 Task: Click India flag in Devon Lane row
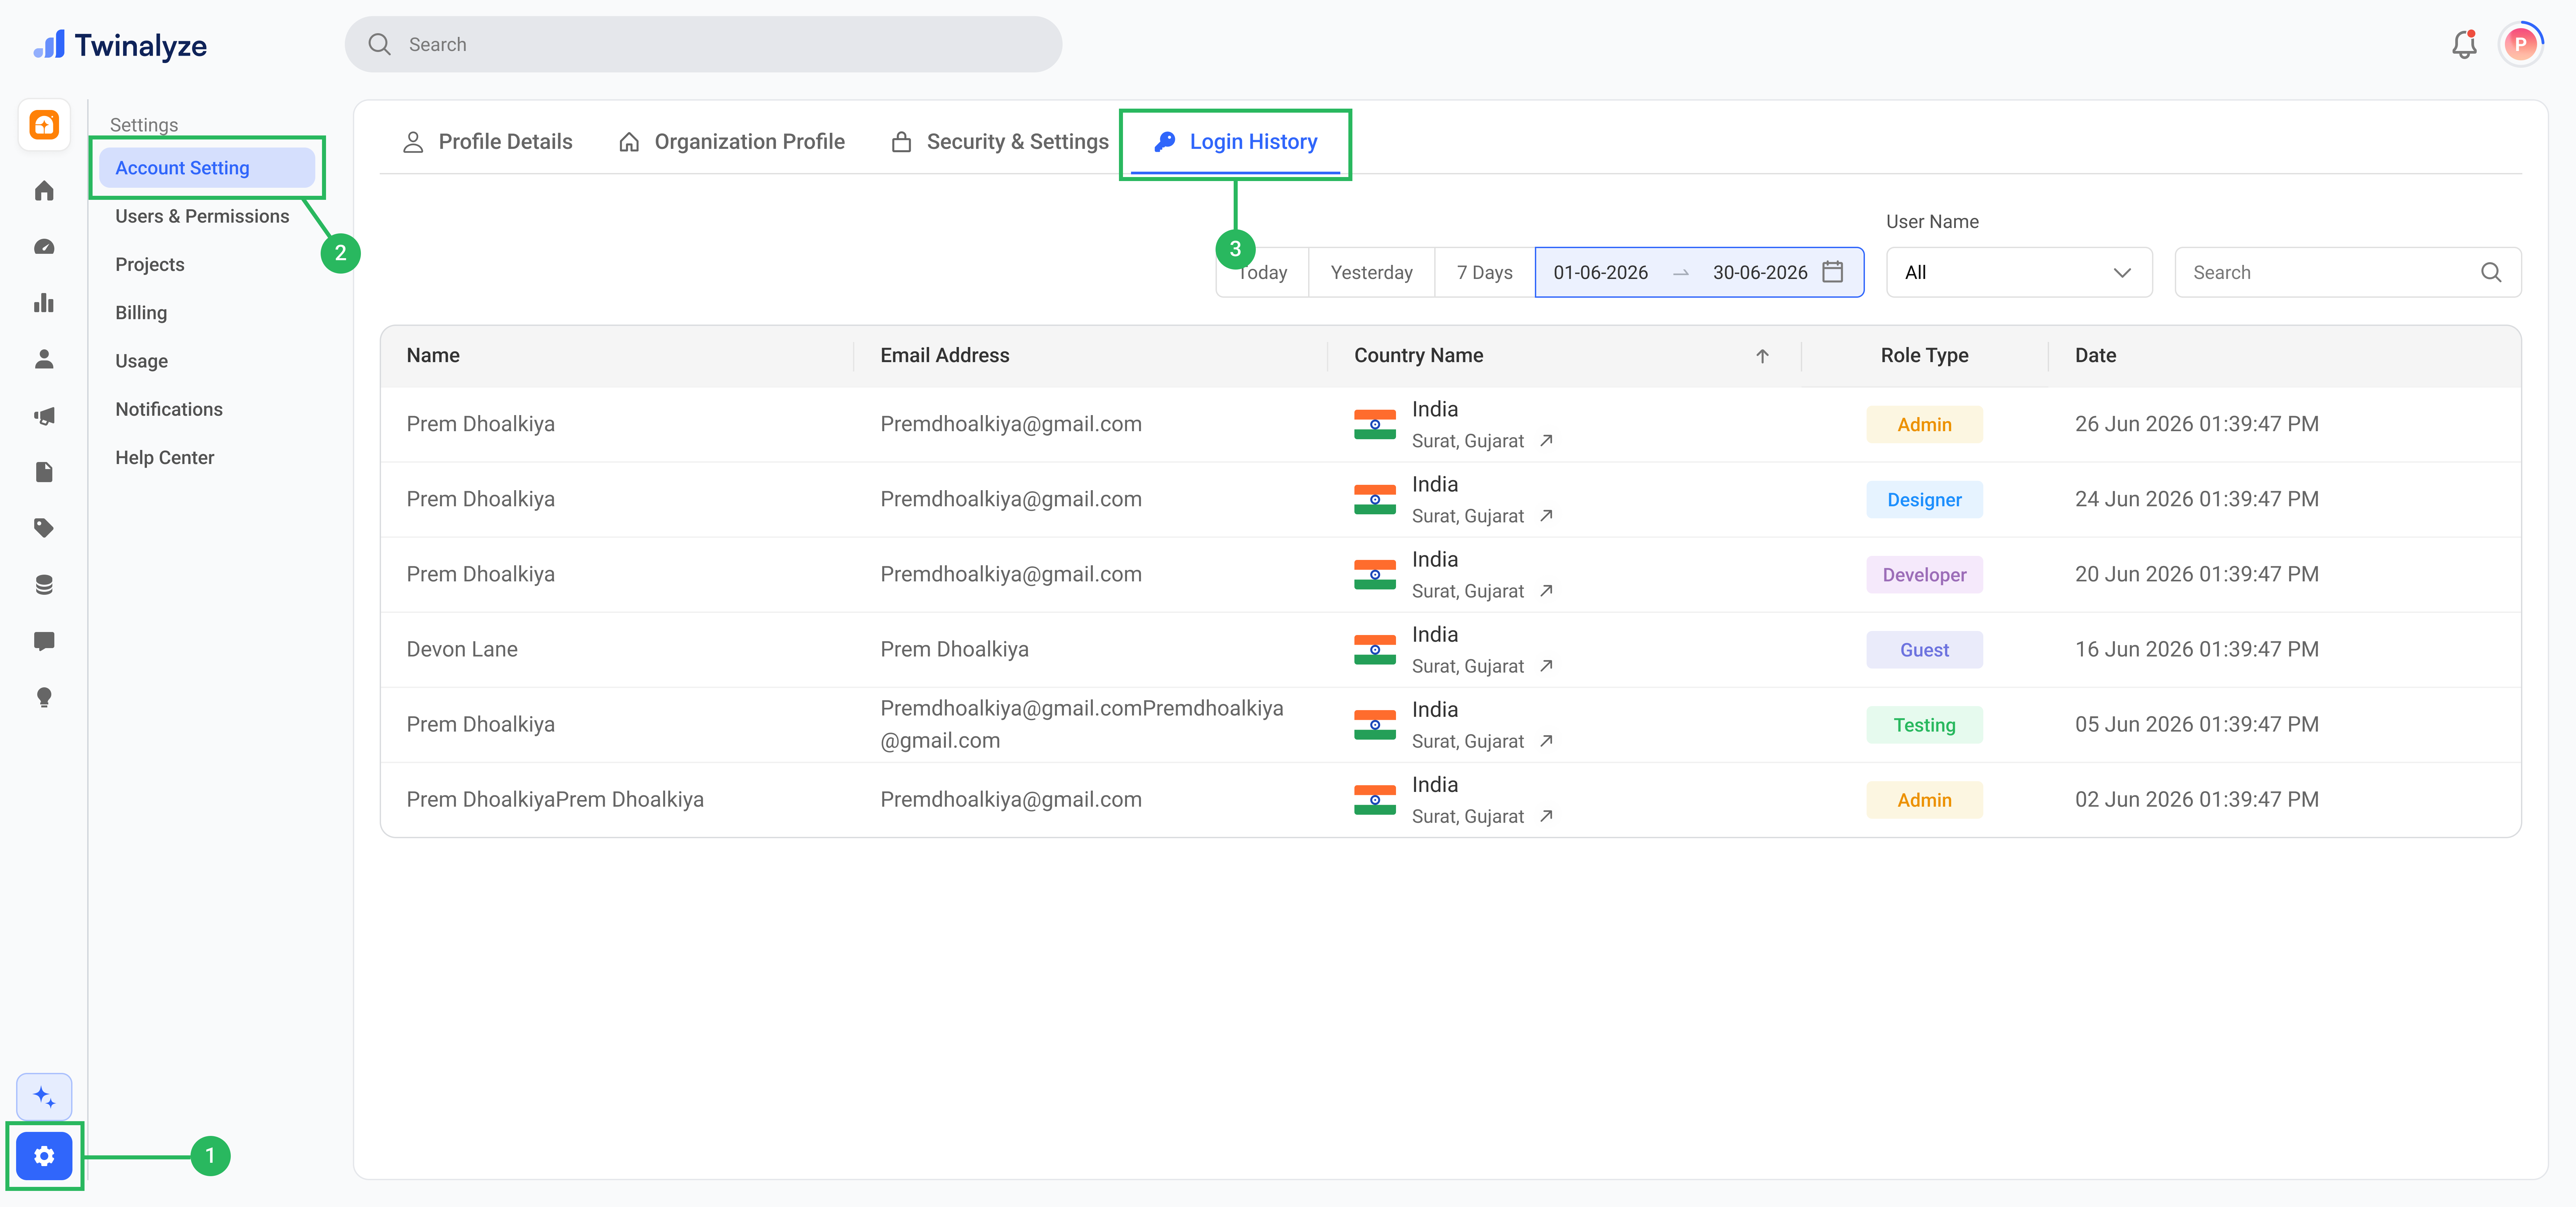[1375, 649]
